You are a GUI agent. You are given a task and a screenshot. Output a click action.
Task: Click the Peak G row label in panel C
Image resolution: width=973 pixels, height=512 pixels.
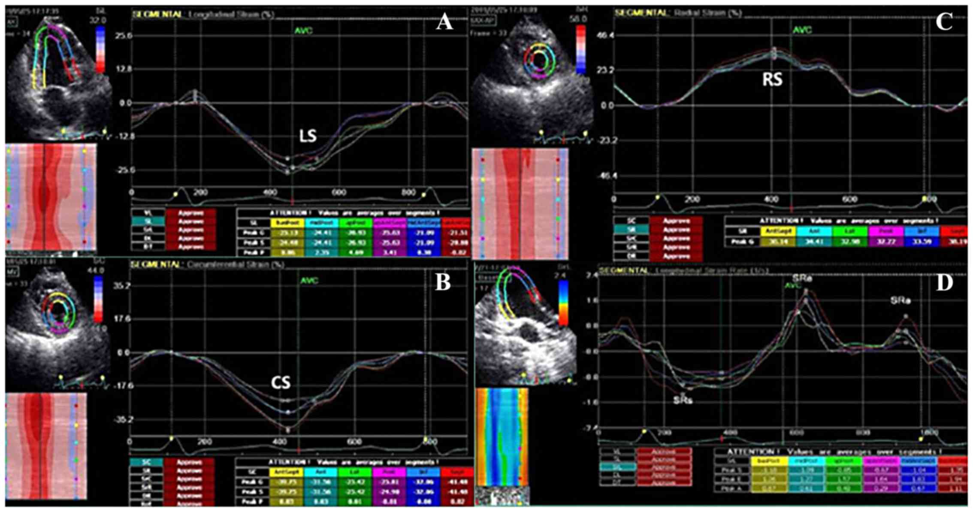[742, 242]
